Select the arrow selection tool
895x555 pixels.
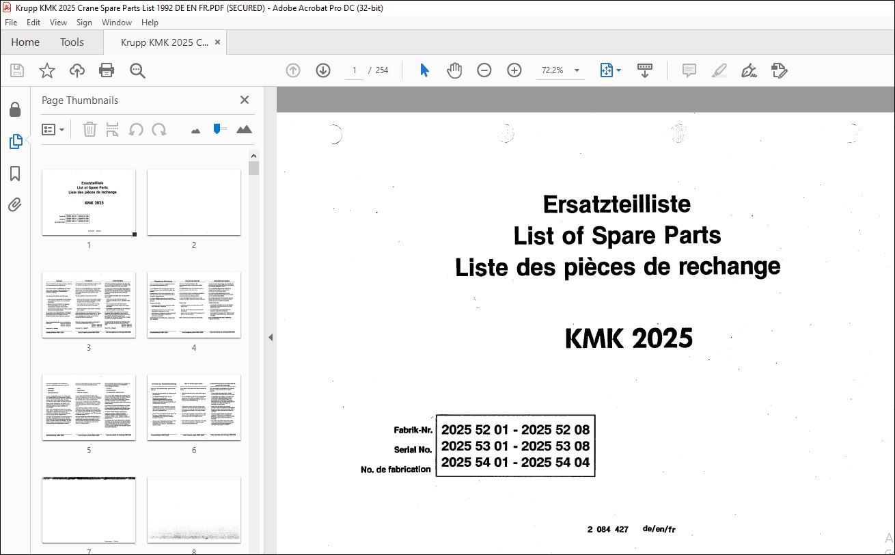point(424,70)
